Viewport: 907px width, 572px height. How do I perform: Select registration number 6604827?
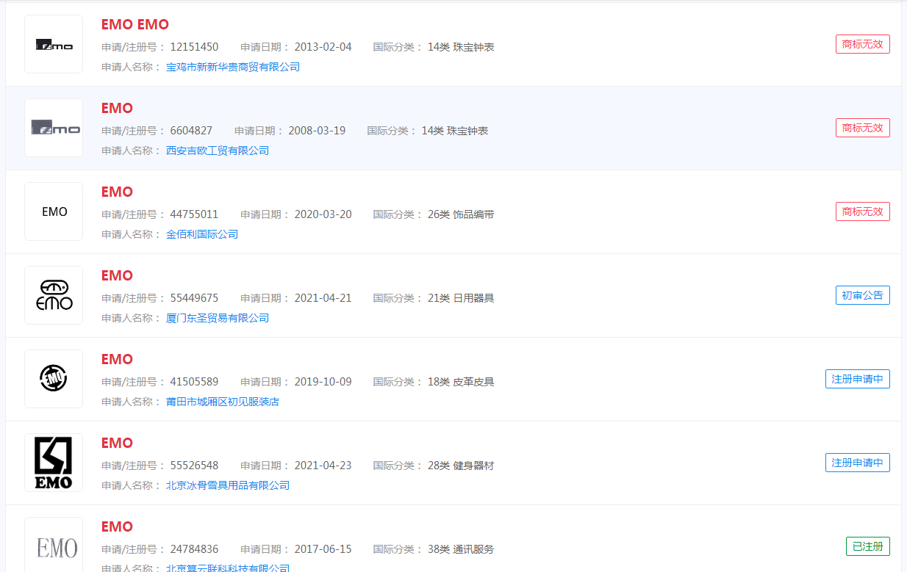tap(191, 131)
